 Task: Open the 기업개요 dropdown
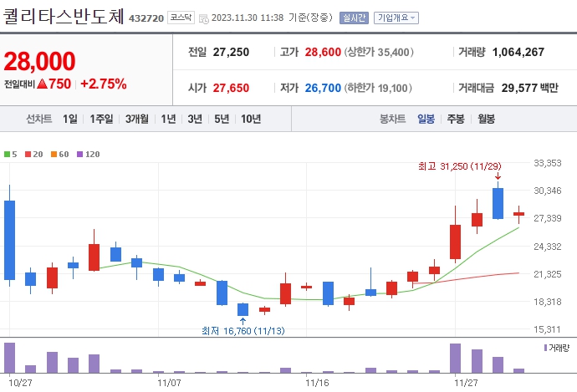point(396,18)
